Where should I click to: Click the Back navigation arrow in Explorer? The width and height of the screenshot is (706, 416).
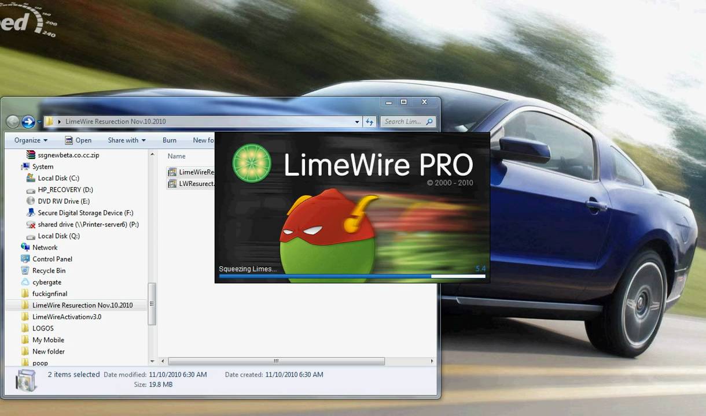pos(13,122)
